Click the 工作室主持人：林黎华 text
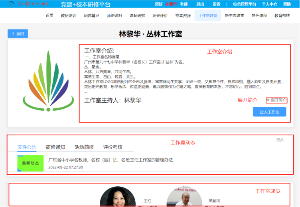 pyautogui.click(x=112, y=100)
